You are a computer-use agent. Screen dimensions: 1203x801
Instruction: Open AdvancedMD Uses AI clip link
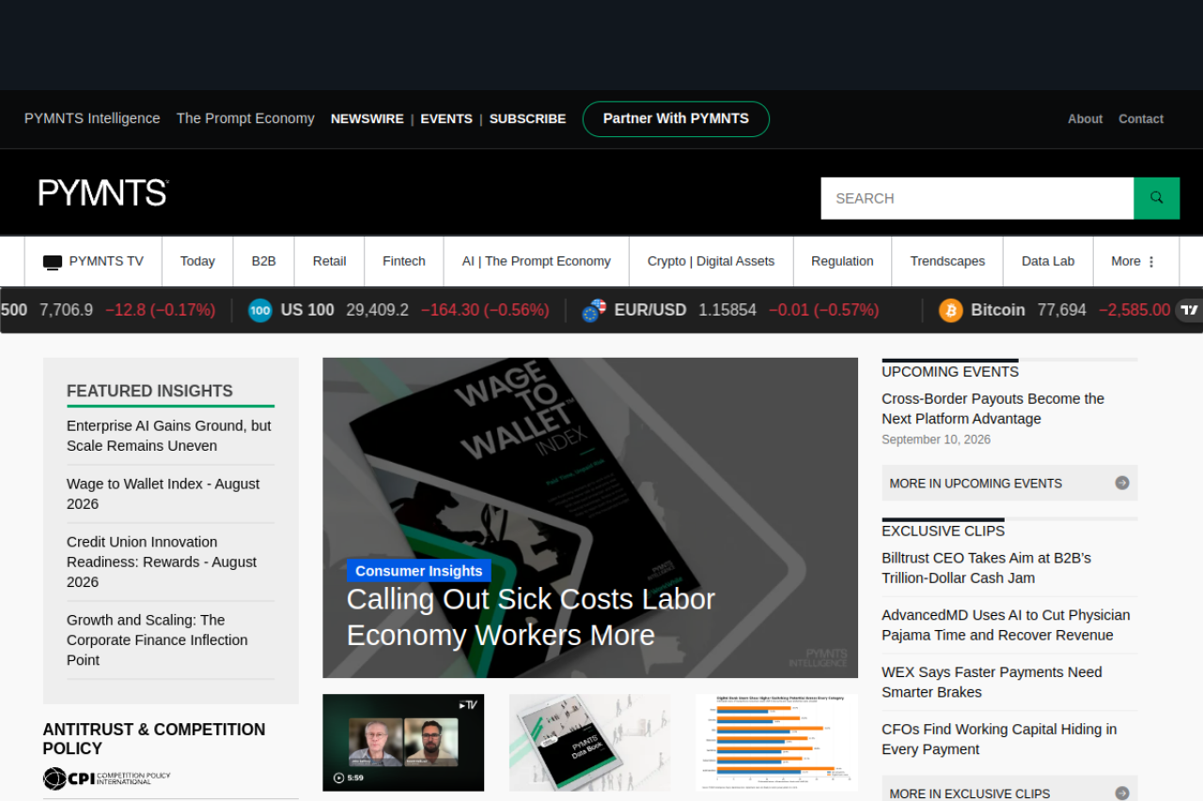pyautogui.click(x=1006, y=625)
